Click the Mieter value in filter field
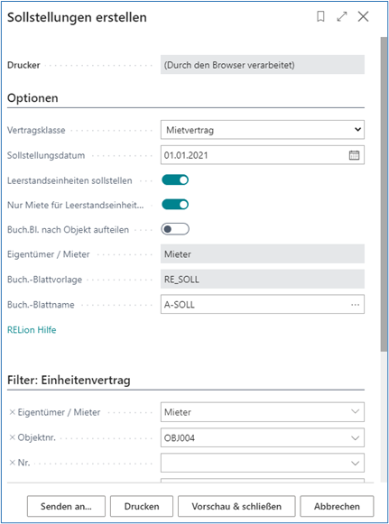 coord(178,412)
